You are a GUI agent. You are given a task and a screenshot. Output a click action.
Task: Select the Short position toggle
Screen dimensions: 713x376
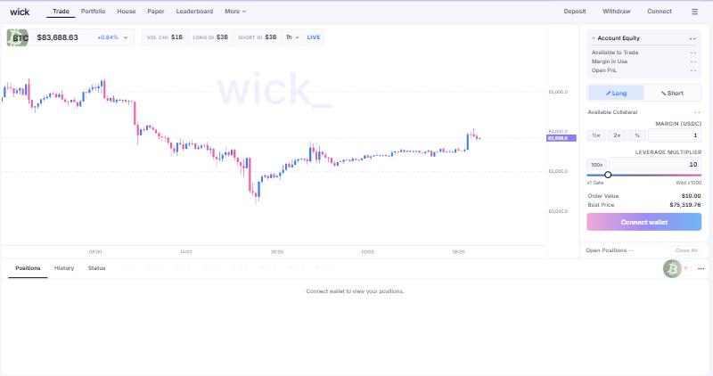coord(672,93)
